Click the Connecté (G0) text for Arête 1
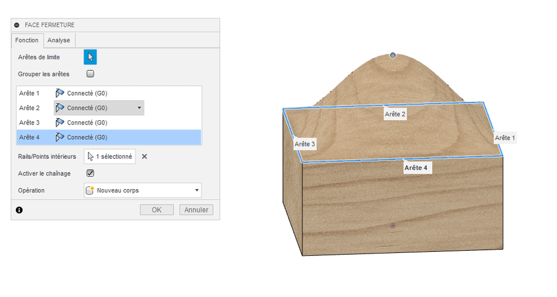The height and width of the screenshot is (297, 557). (x=87, y=94)
